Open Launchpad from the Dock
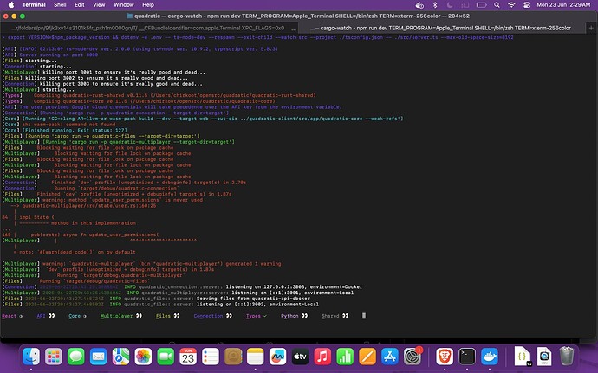Viewport: 598px width, 373px height. 54,357
